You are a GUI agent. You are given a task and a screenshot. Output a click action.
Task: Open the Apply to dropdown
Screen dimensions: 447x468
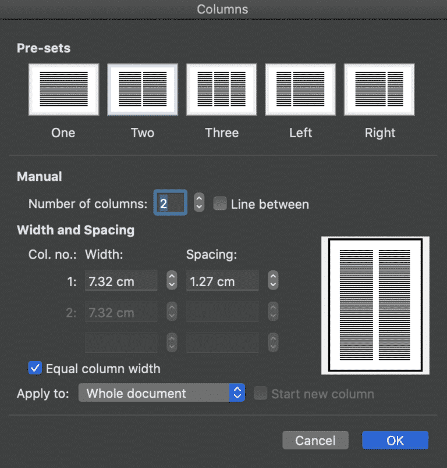162,393
